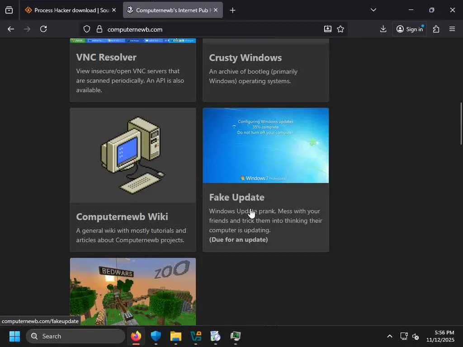Click the VNC Resolver screenshot strip image
This screenshot has width=463, height=347.
(133, 41)
